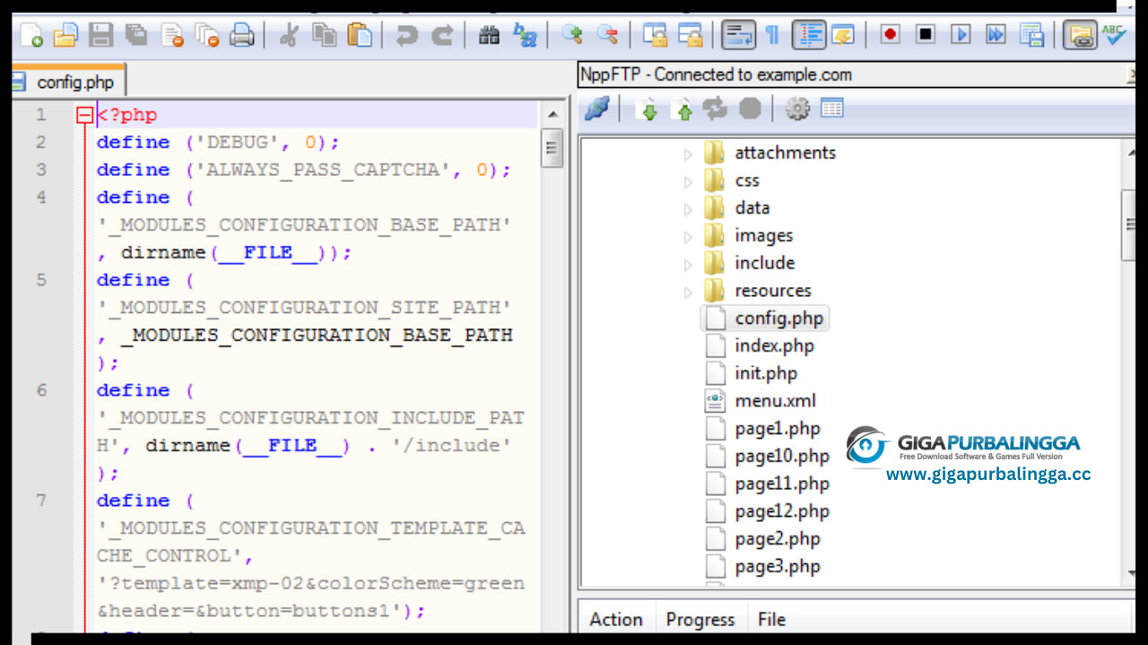Save the current recorded macro icon

[1031, 35]
